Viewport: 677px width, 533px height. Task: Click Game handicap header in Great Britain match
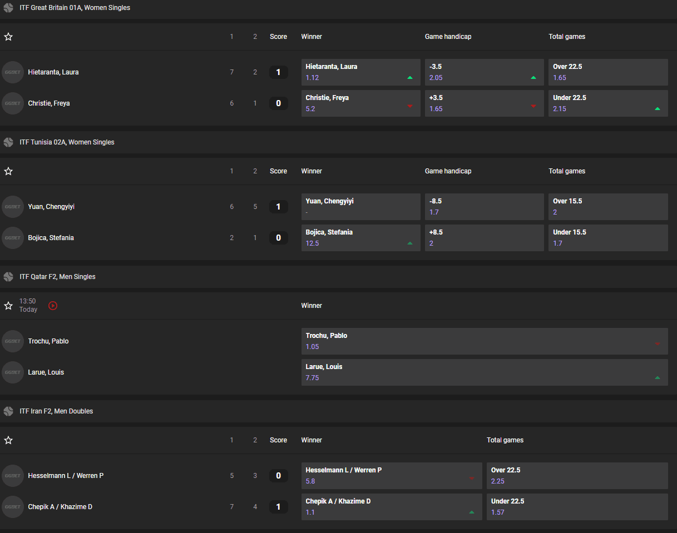coord(448,37)
